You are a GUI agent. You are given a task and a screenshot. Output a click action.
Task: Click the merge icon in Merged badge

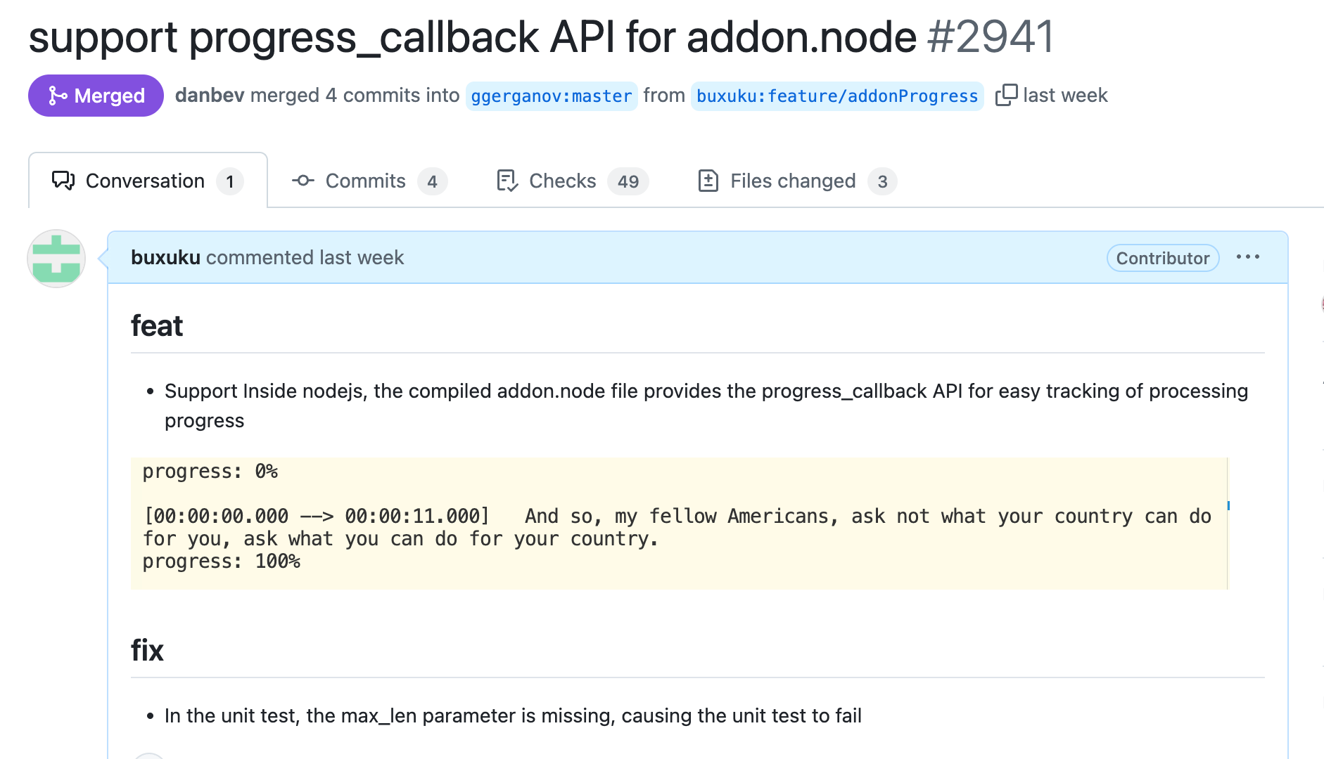[57, 96]
